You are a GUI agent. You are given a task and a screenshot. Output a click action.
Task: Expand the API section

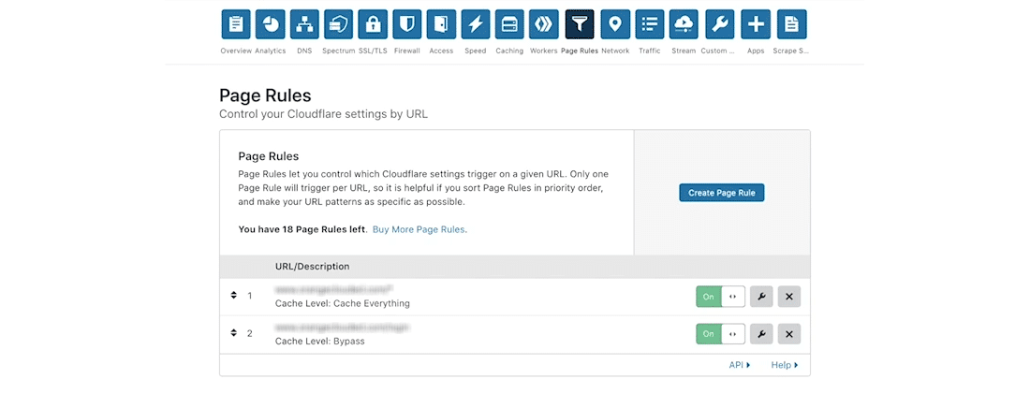point(739,365)
